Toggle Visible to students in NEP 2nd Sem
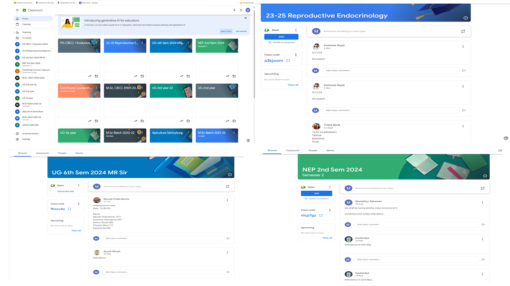The image size is (510, 286). (316, 199)
